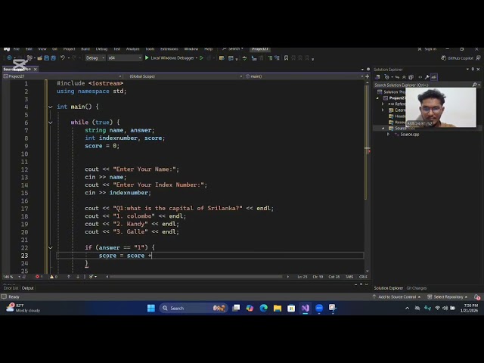This screenshot has width=484, height=363.
Task: Switch to Error List tab
Action: click(11, 288)
